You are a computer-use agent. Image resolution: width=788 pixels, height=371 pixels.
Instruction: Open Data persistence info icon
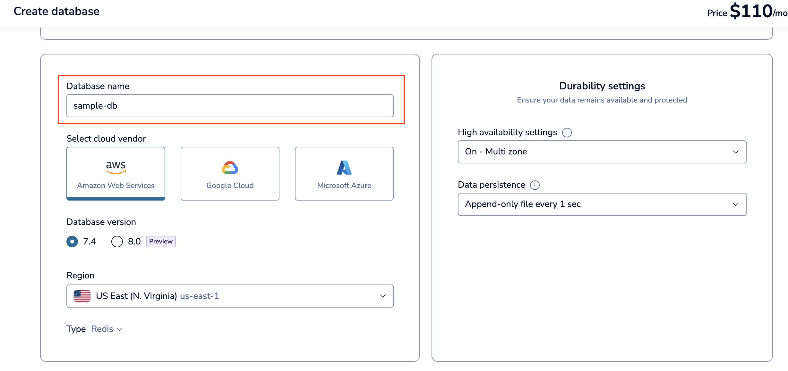[535, 185]
